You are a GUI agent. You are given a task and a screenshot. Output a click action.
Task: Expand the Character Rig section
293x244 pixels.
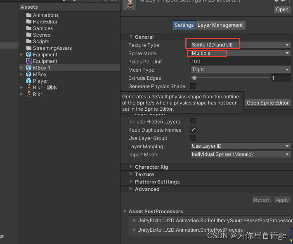click(x=131, y=167)
